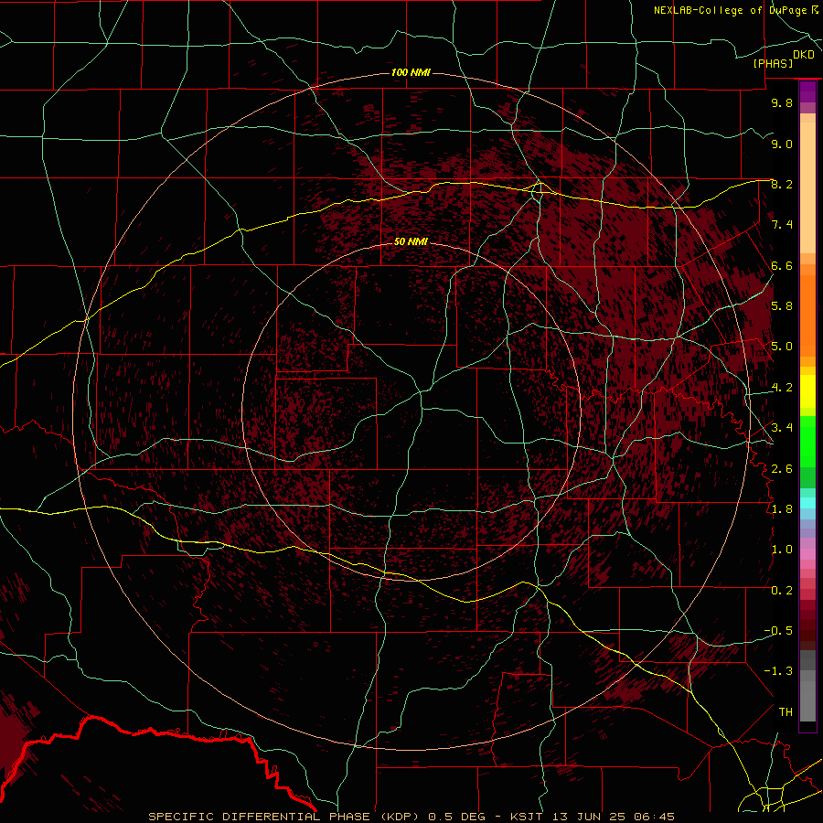
Task: Click the TH label on the color scale
Action: (x=786, y=712)
